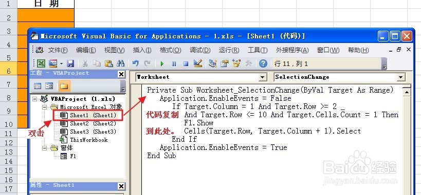
Task: Open the 视图(V) menu
Action: (115, 50)
